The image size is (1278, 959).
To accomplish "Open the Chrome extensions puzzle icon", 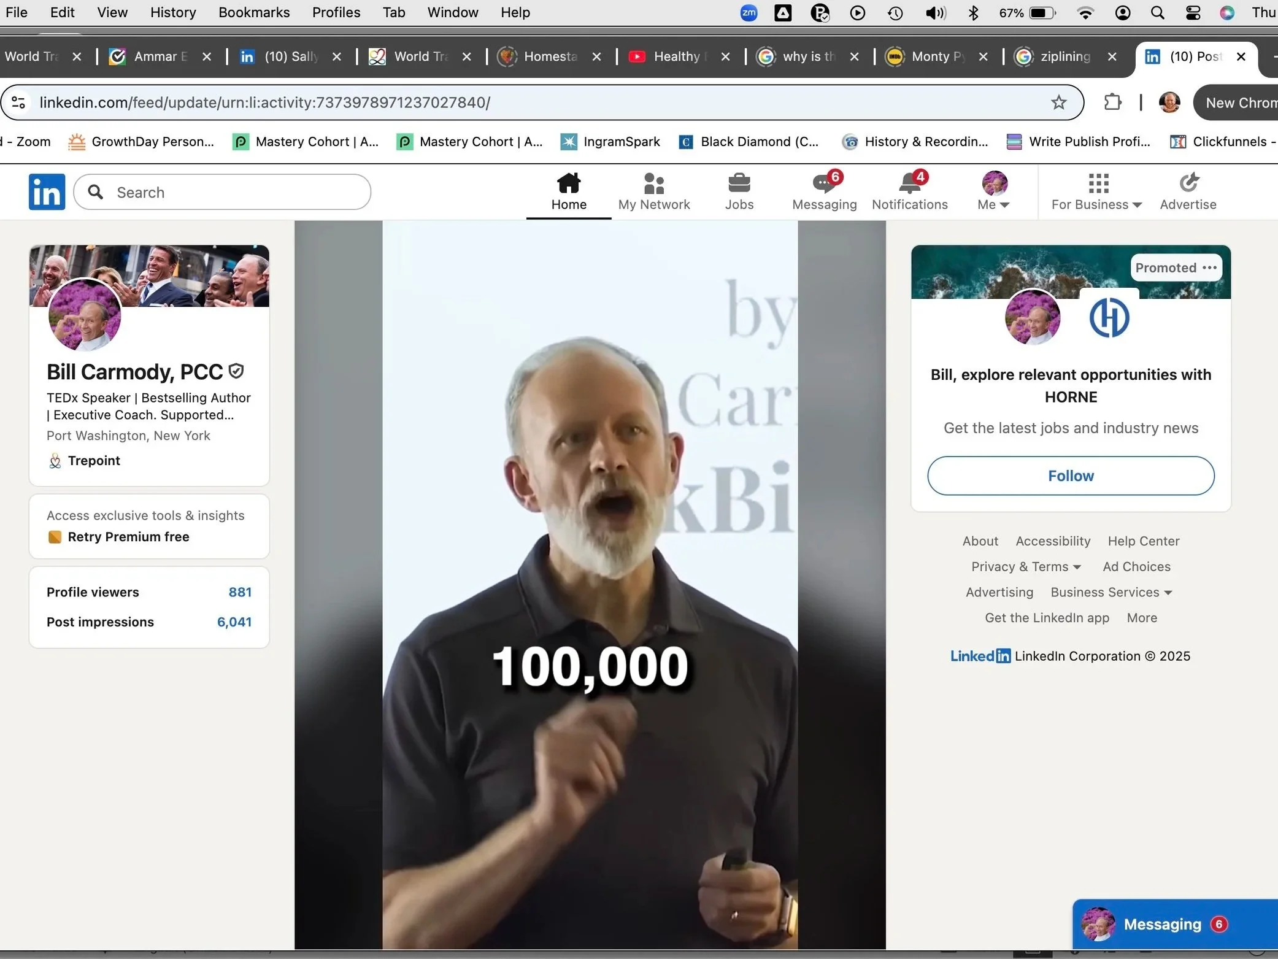I will click(1112, 102).
